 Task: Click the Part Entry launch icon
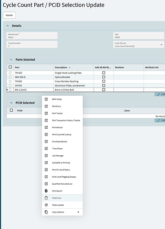tap(46, 106)
